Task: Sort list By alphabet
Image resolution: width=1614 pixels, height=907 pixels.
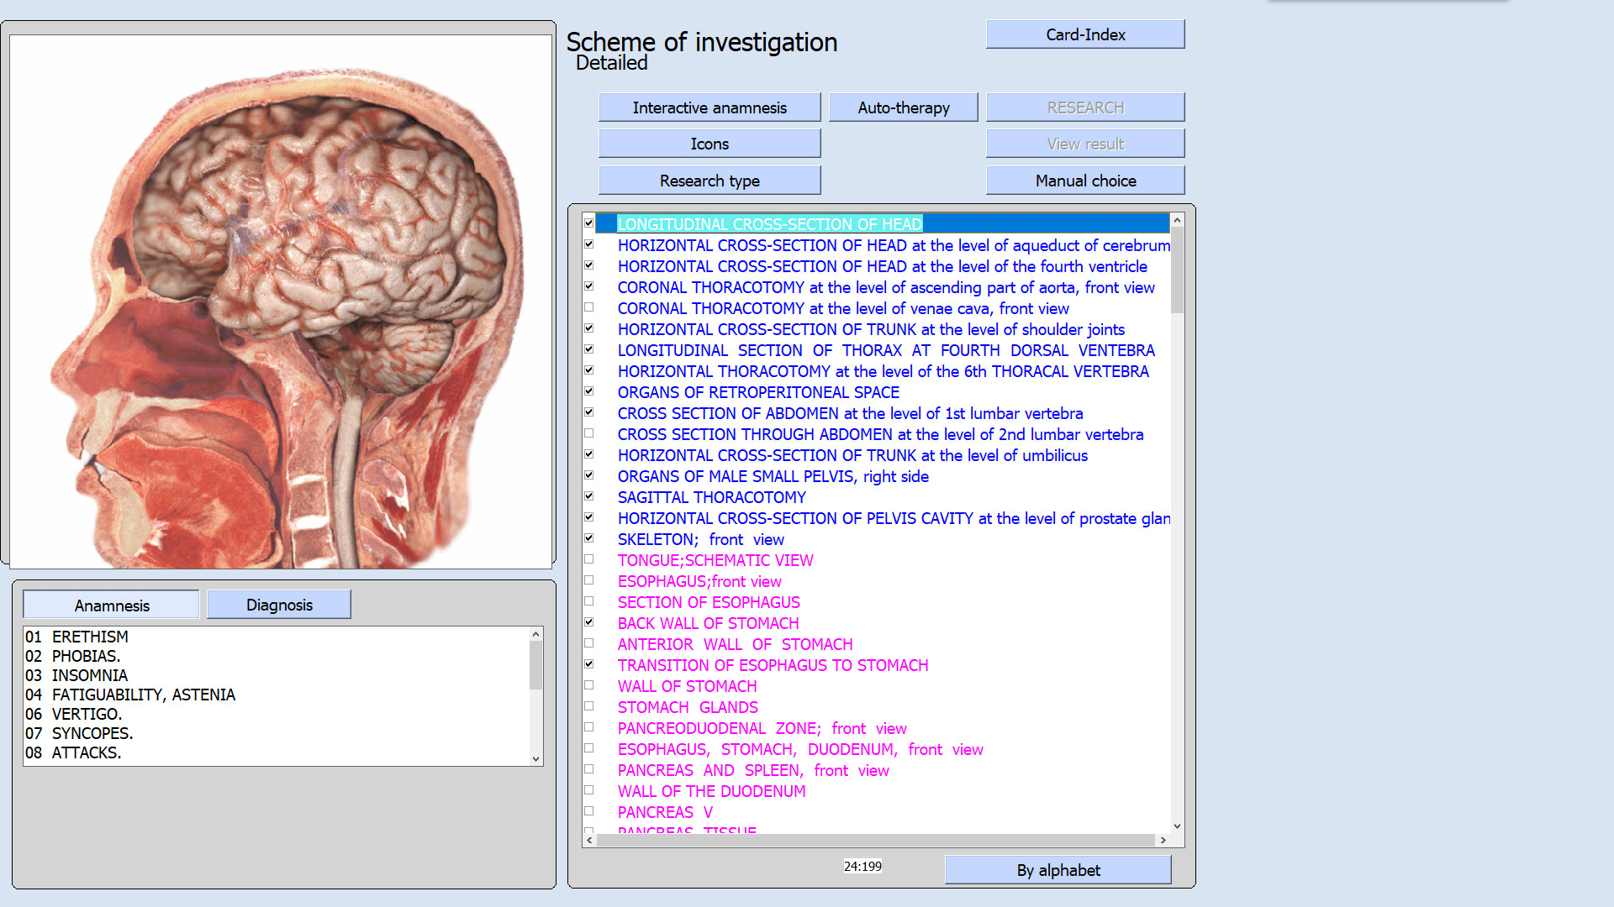Action: [x=1058, y=870]
